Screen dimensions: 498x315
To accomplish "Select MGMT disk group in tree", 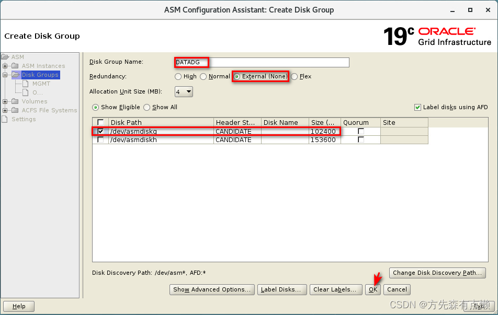I will point(41,84).
